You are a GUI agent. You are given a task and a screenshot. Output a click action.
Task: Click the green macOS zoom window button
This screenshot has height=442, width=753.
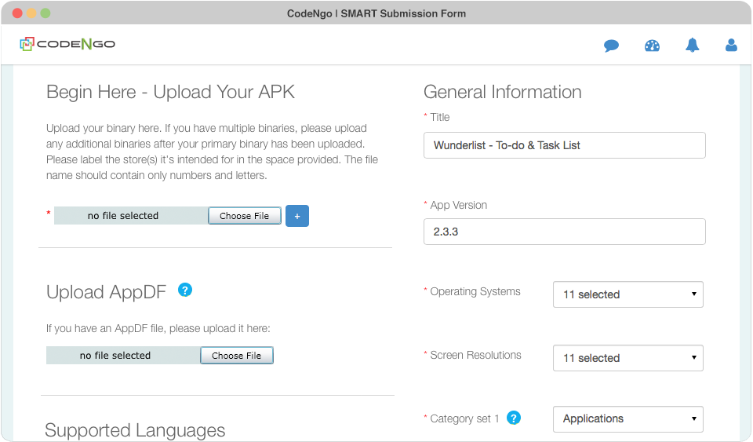click(x=45, y=13)
